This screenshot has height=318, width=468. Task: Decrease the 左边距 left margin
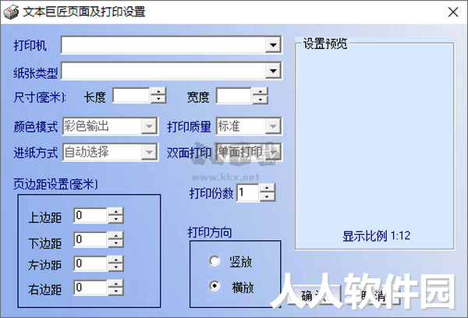point(115,267)
